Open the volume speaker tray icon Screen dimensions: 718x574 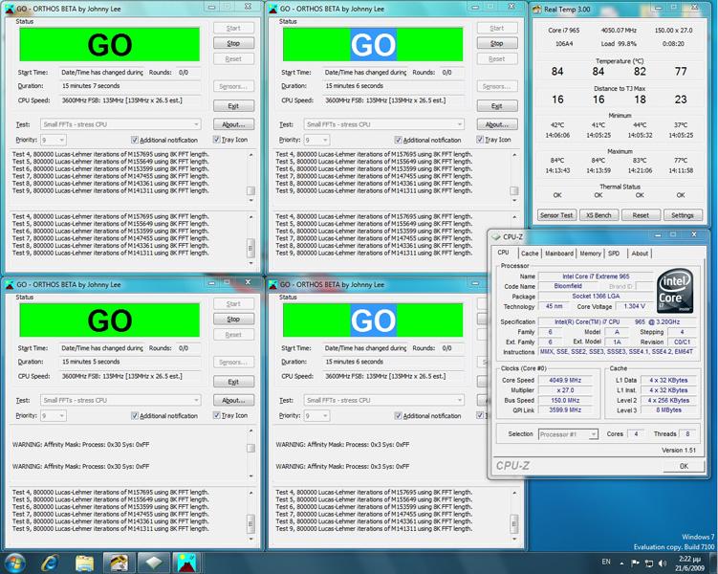[663, 563]
